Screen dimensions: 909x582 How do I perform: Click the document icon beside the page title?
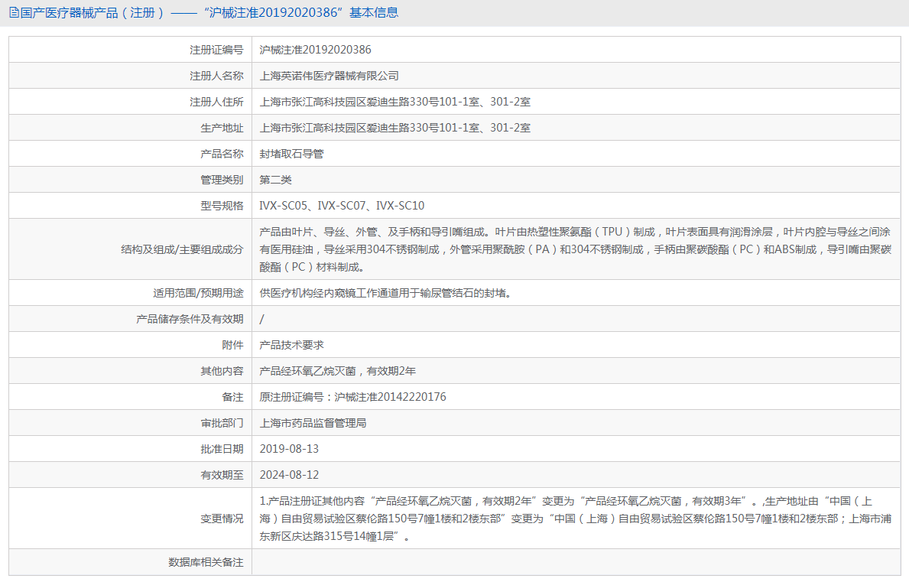coord(14,13)
